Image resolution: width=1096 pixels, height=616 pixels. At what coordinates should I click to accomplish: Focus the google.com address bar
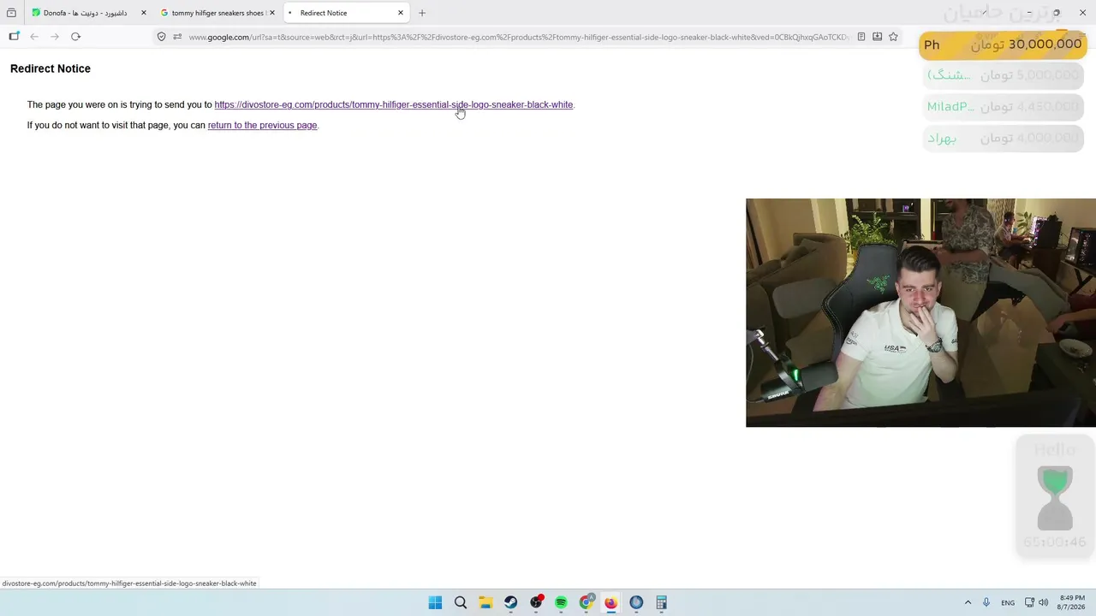coord(518,37)
